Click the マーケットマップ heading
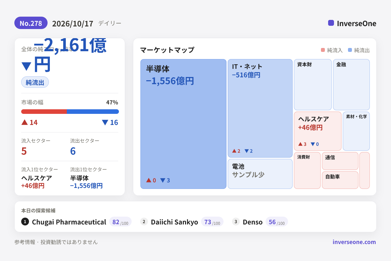Viewport: 391px width, 261px height. tap(167, 50)
